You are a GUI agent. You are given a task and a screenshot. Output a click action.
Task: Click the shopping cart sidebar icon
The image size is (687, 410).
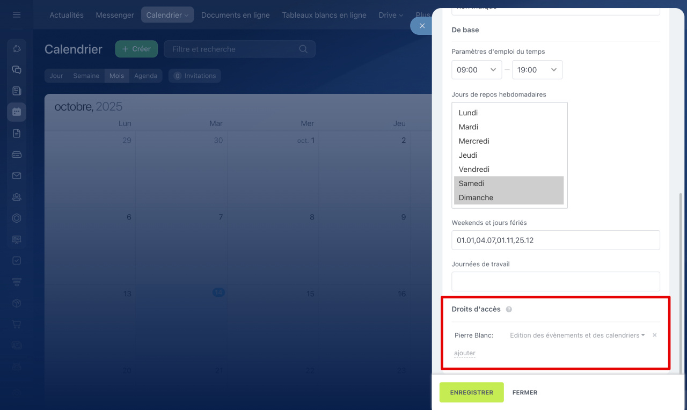(x=17, y=324)
